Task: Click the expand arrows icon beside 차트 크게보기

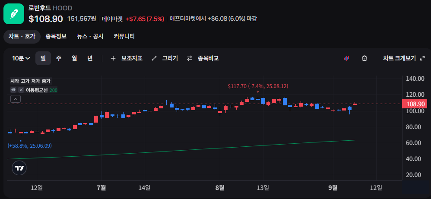Action: coord(422,58)
